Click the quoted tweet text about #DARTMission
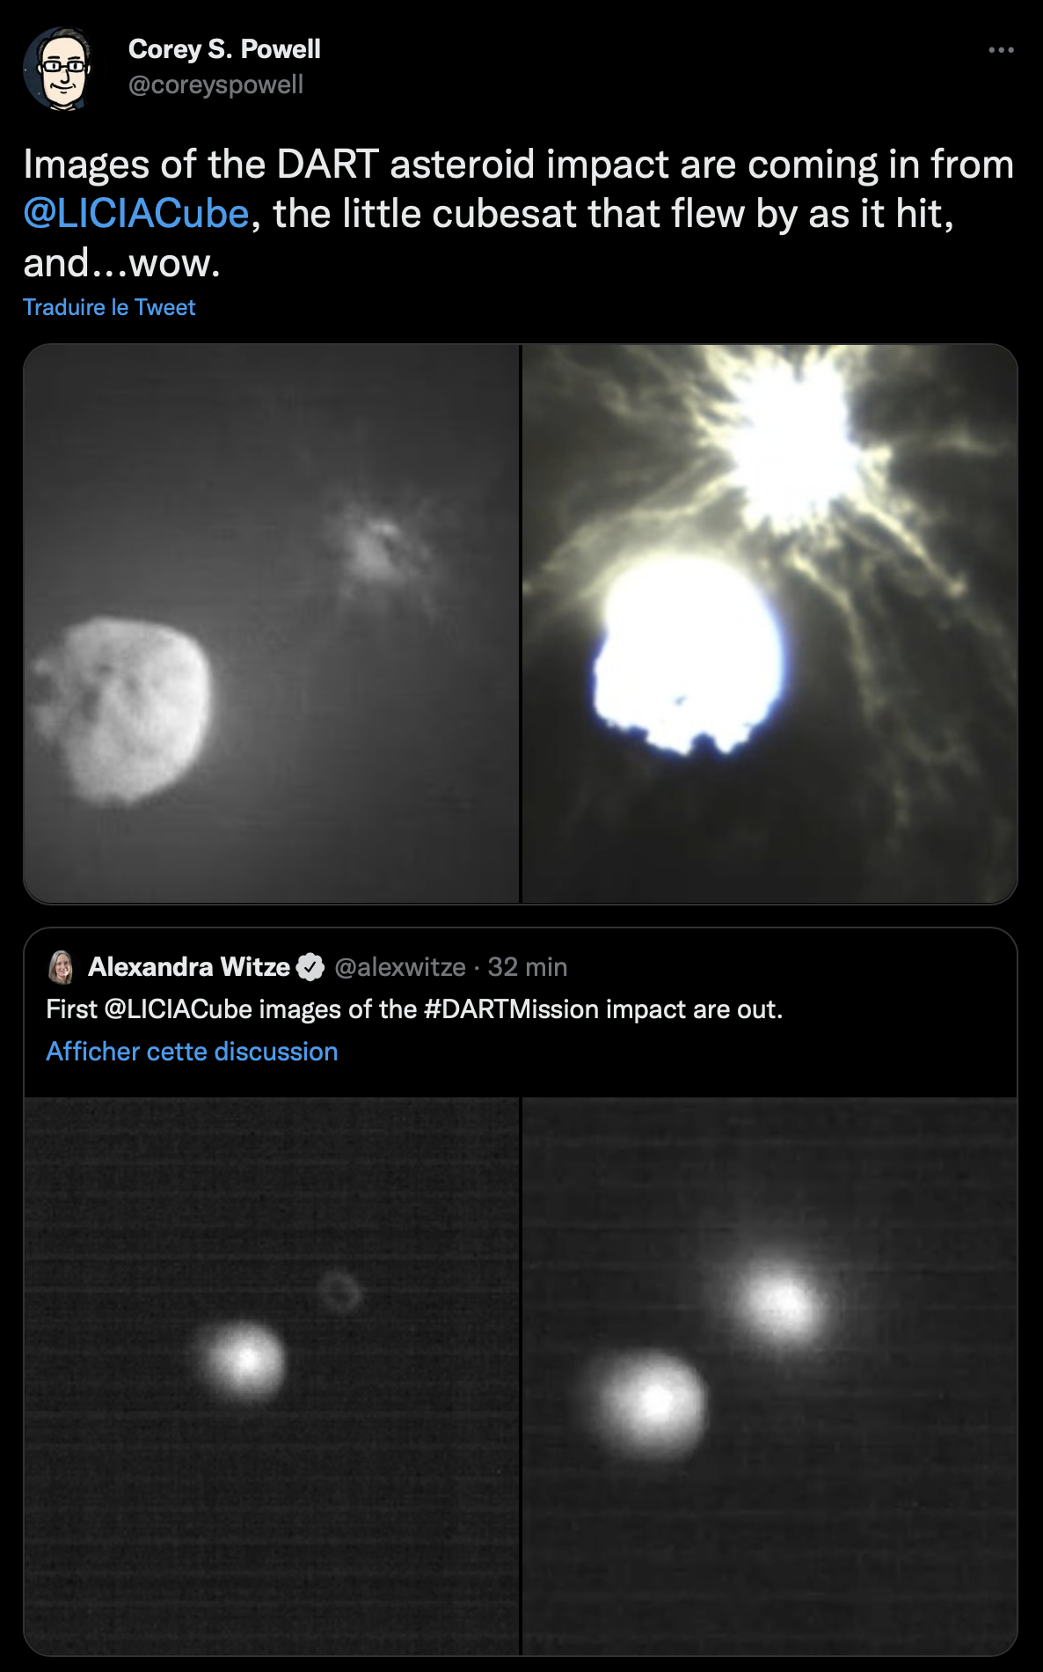 (x=414, y=1009)
